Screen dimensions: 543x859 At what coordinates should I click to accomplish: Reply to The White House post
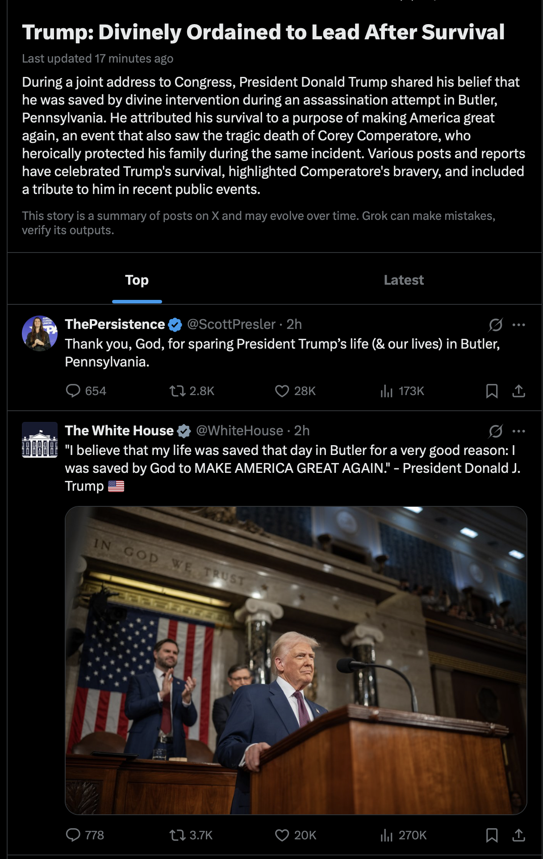[x=85, y=835]
